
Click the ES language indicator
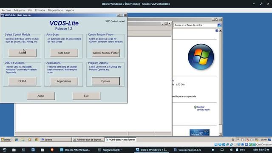coord(233,140)
